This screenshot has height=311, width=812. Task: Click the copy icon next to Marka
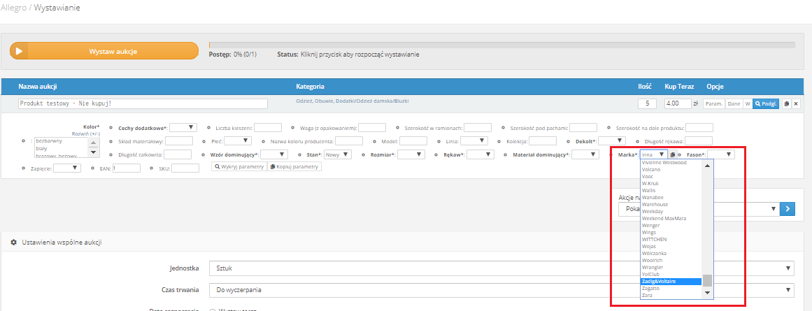point(673,154)
